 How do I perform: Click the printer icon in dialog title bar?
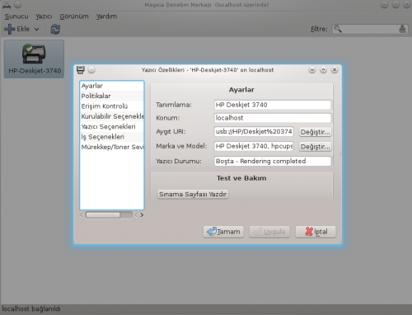coord(81,70)
